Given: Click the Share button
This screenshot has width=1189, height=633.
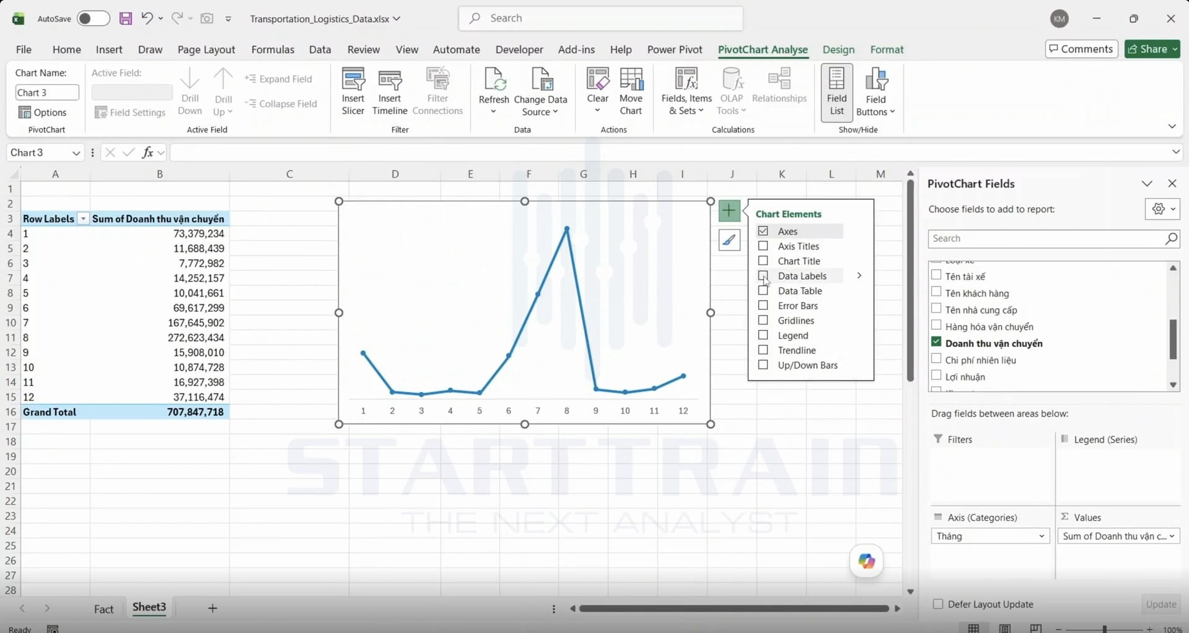Looking at the screenshot, I should tap(1152, 49).
